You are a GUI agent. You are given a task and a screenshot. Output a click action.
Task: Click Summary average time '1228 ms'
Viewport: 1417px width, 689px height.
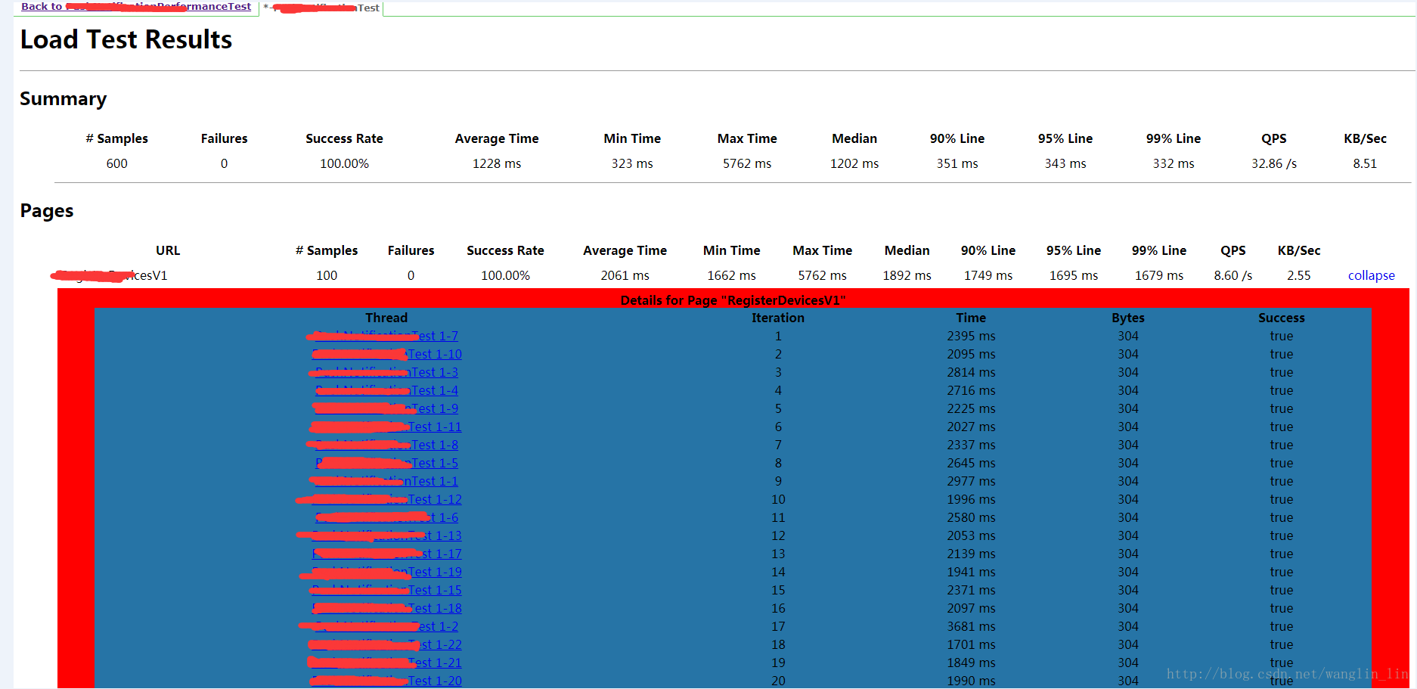tap(497, 163)
